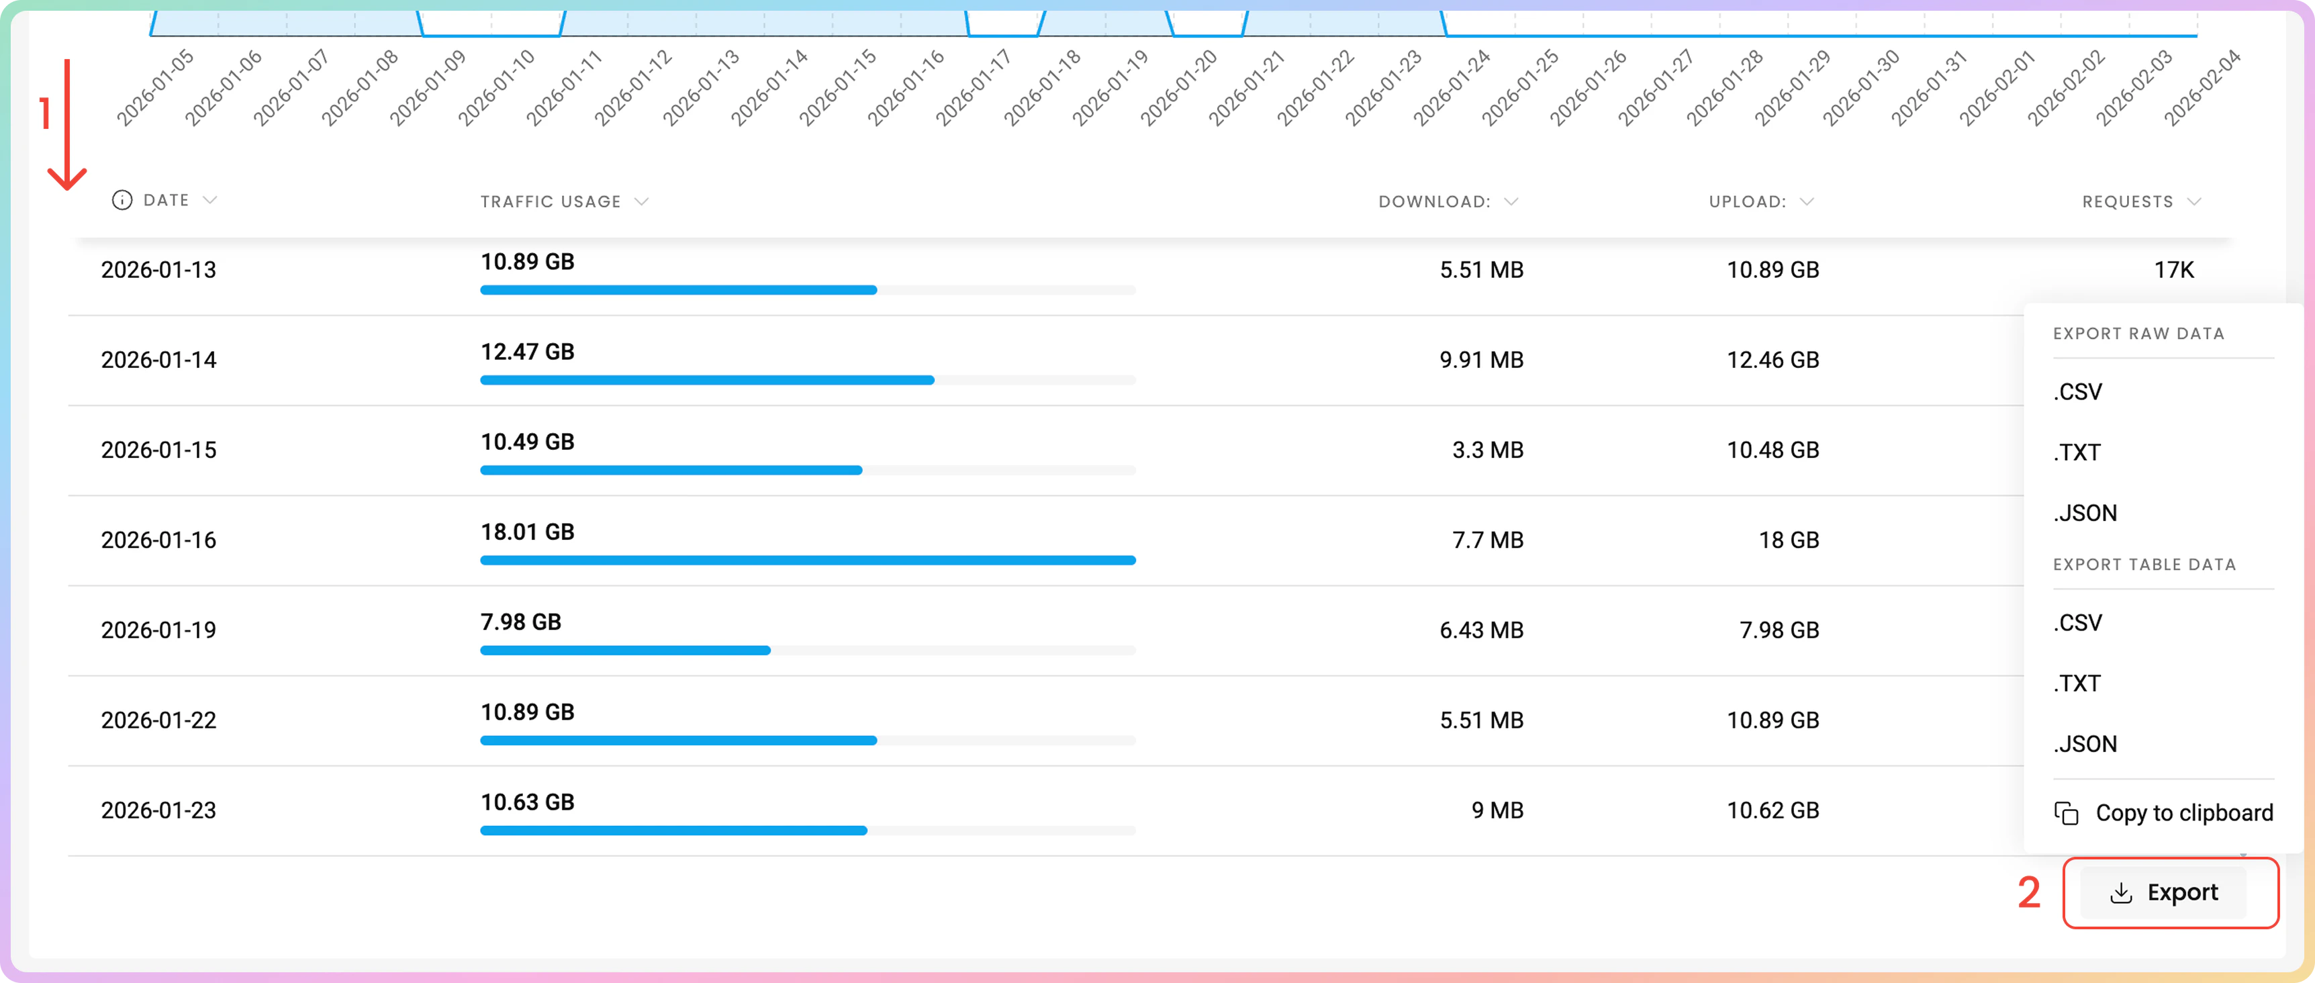Click the download icon in Export button

tap(2120, 892)
